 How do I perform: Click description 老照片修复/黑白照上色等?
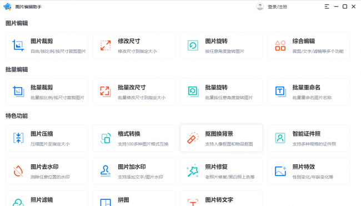(x=230, y=177)
